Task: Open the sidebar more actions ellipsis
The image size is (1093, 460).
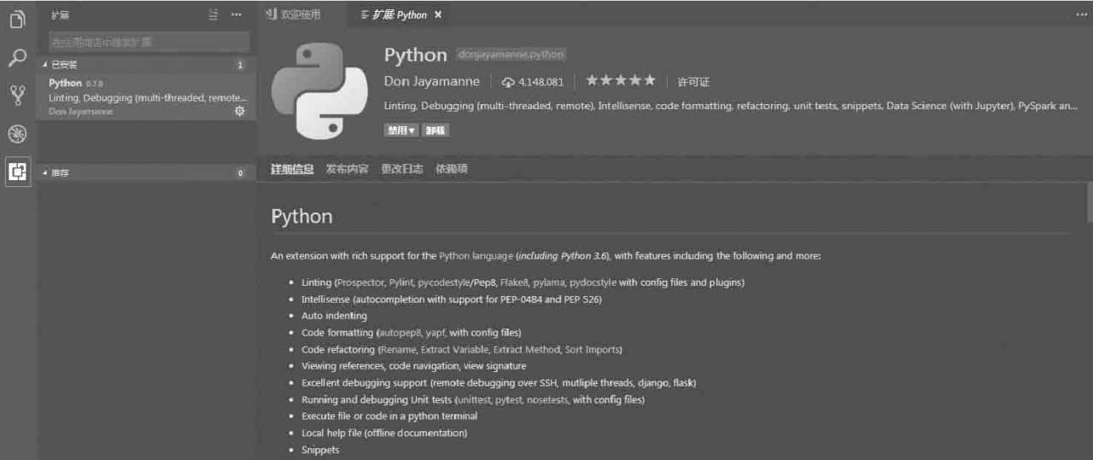Action: [237, 15]
